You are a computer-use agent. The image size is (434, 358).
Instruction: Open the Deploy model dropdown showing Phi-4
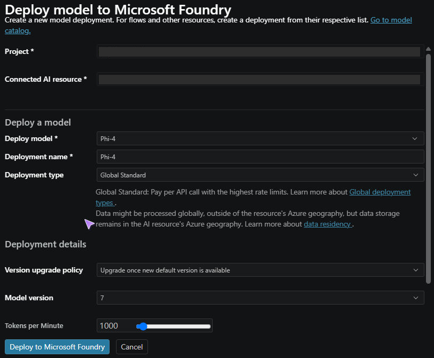click(260, 138)
